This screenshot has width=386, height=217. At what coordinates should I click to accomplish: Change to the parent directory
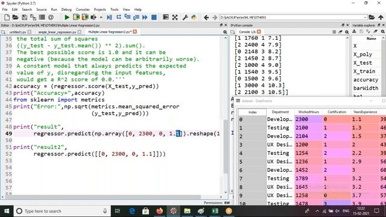381,17
